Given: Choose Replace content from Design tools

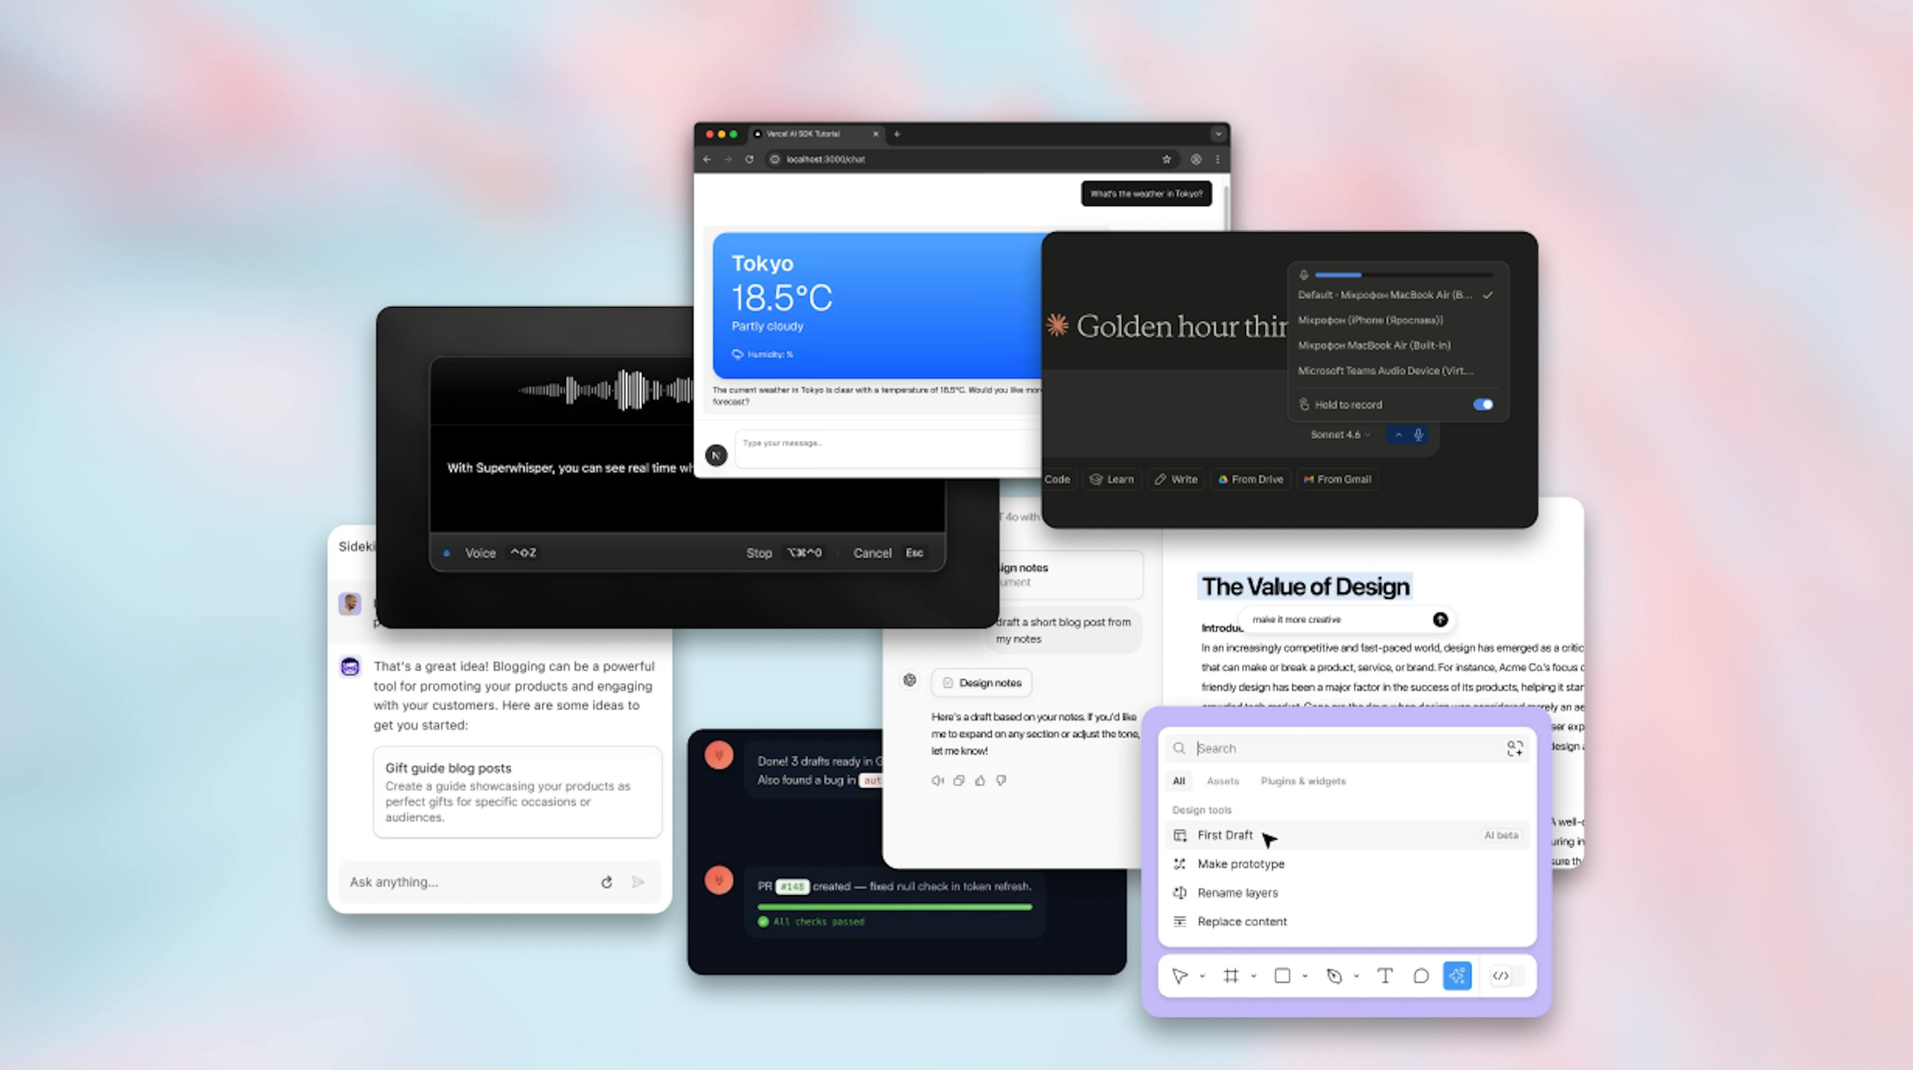Looking at the screenshot, I should coord(1347,922).
